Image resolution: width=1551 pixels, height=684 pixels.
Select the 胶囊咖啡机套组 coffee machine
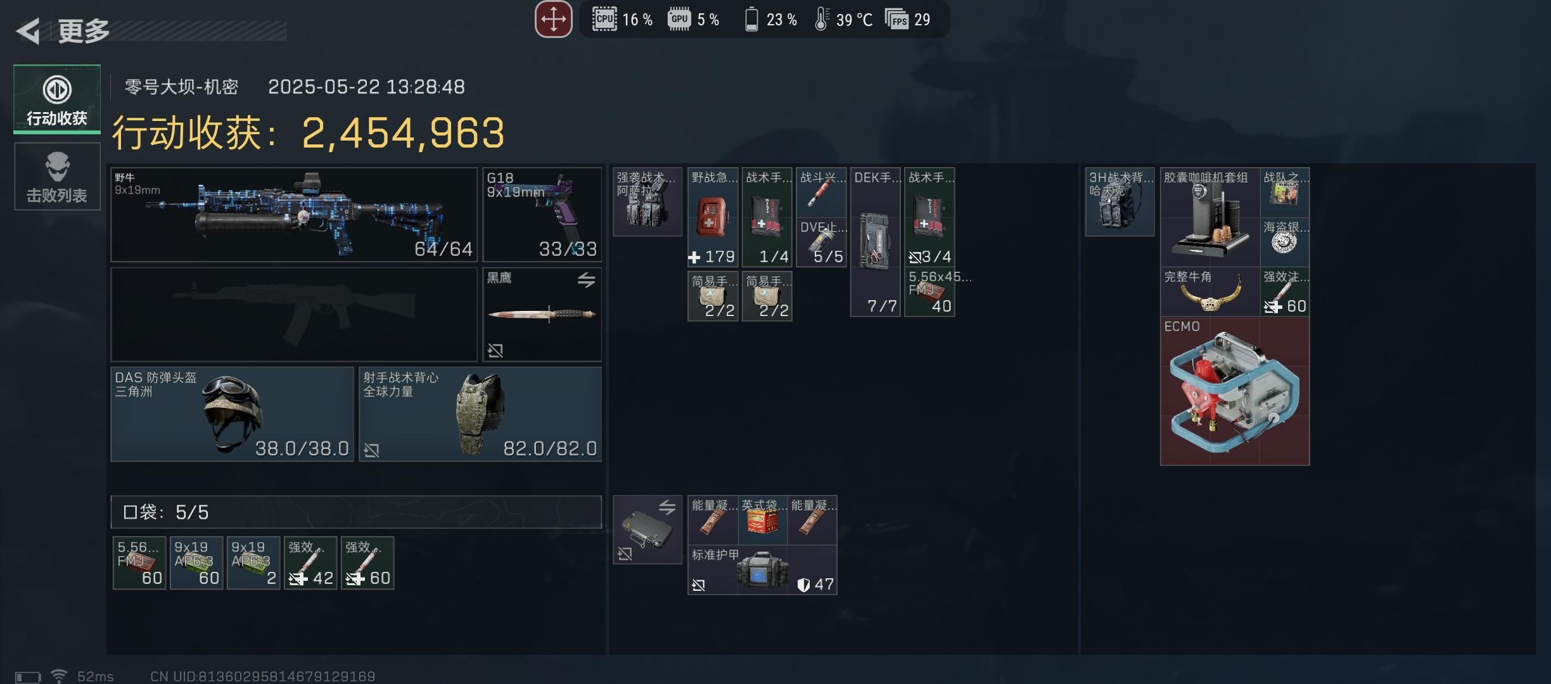1210,217
